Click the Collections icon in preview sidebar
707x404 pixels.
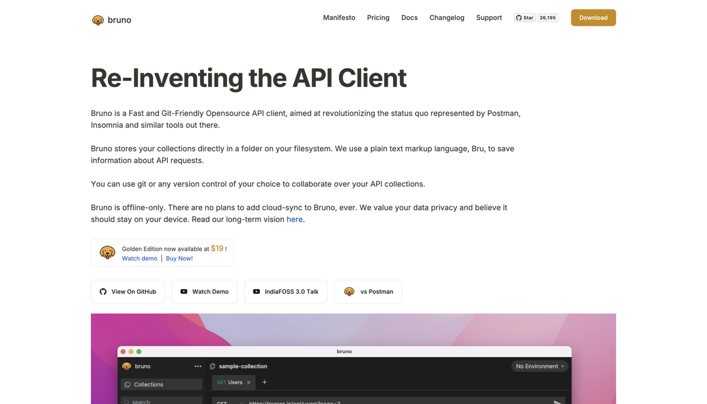click(x=127, y=385)
